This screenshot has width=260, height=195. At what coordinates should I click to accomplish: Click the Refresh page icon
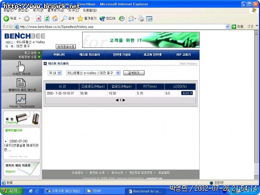(47, 18)
